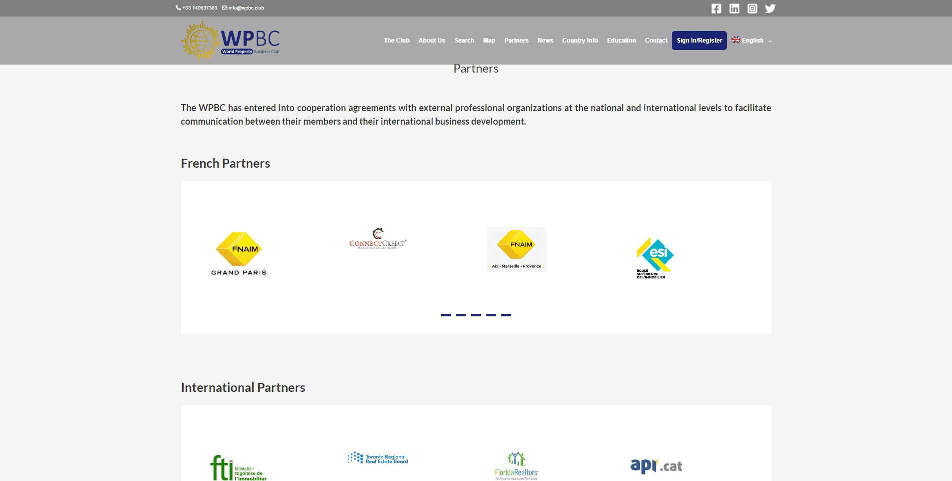Open the About Us menu item
The image size is (952, 481).
pos(431,41)
